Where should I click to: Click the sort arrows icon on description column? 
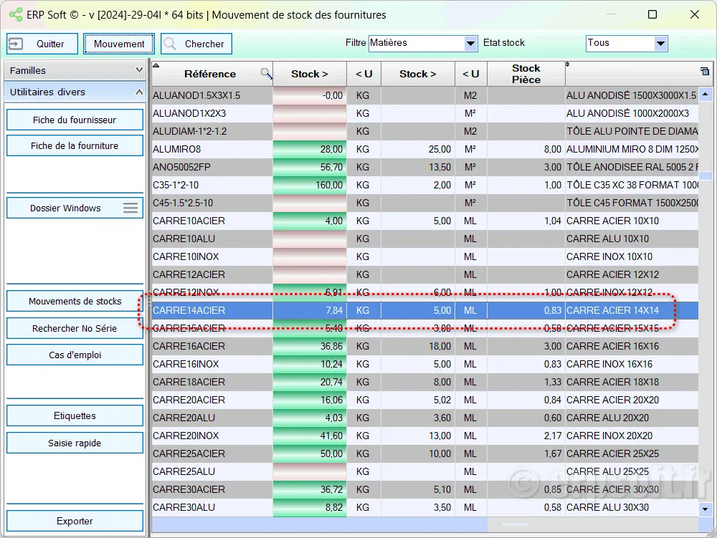[568, 65]
